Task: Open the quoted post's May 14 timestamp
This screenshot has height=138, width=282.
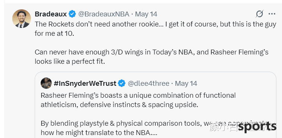Action: 186,84
